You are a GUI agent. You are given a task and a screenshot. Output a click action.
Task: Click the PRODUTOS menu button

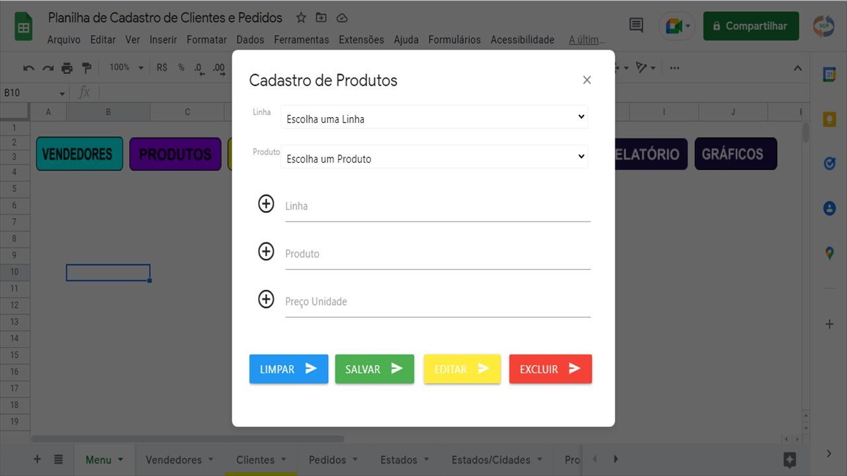(175, 154)
